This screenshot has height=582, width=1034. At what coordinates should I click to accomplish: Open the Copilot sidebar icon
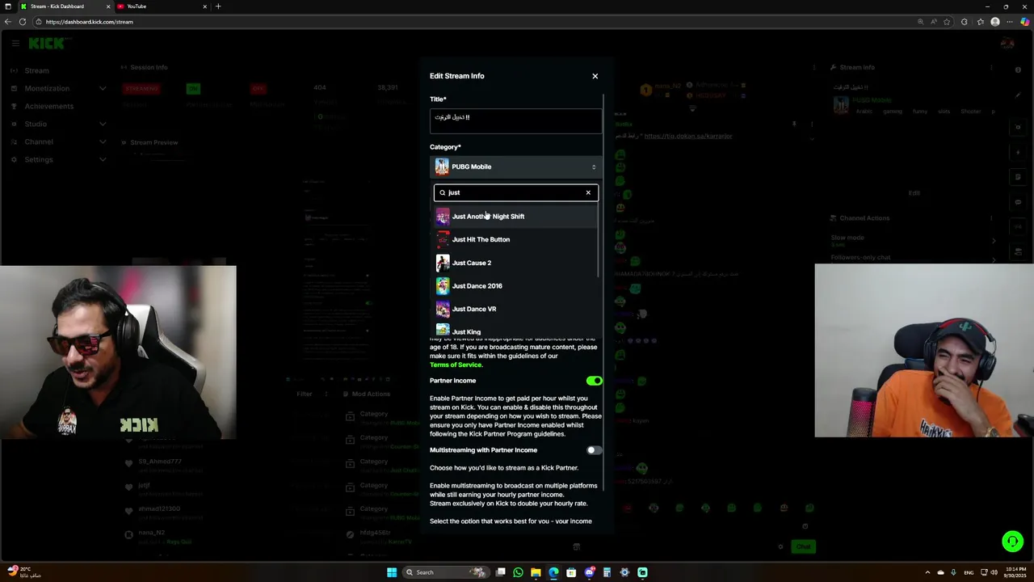[1025, 22]
